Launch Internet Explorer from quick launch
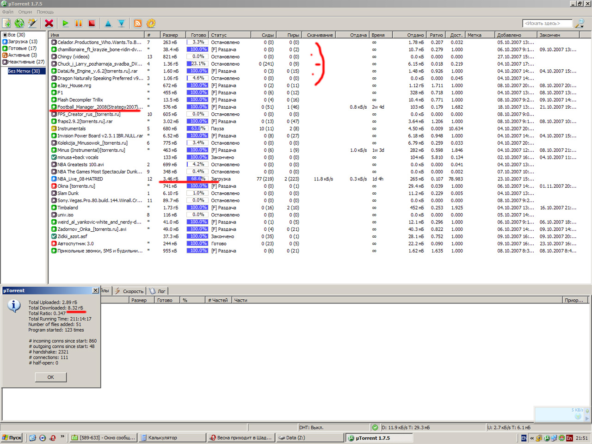This screenshot has width=592, height=444. [x=32, y=438]
